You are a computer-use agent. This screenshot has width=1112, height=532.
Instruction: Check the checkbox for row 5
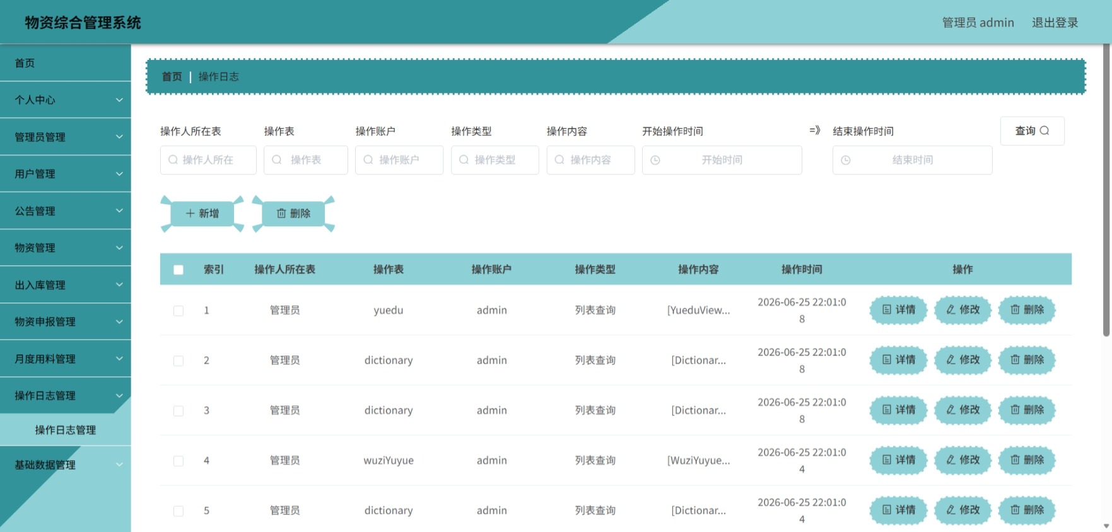pyautogui.click(x=179, y=511)
